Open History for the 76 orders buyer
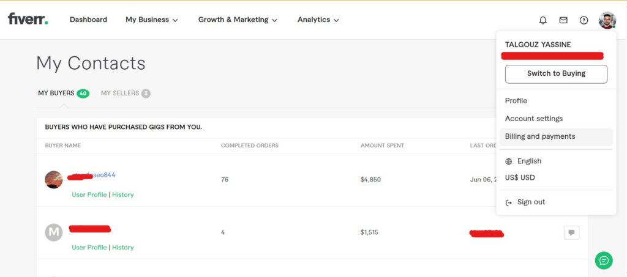The width and height of the screenshot is (627, 277). pyautogui.click(x=122, y=195)
